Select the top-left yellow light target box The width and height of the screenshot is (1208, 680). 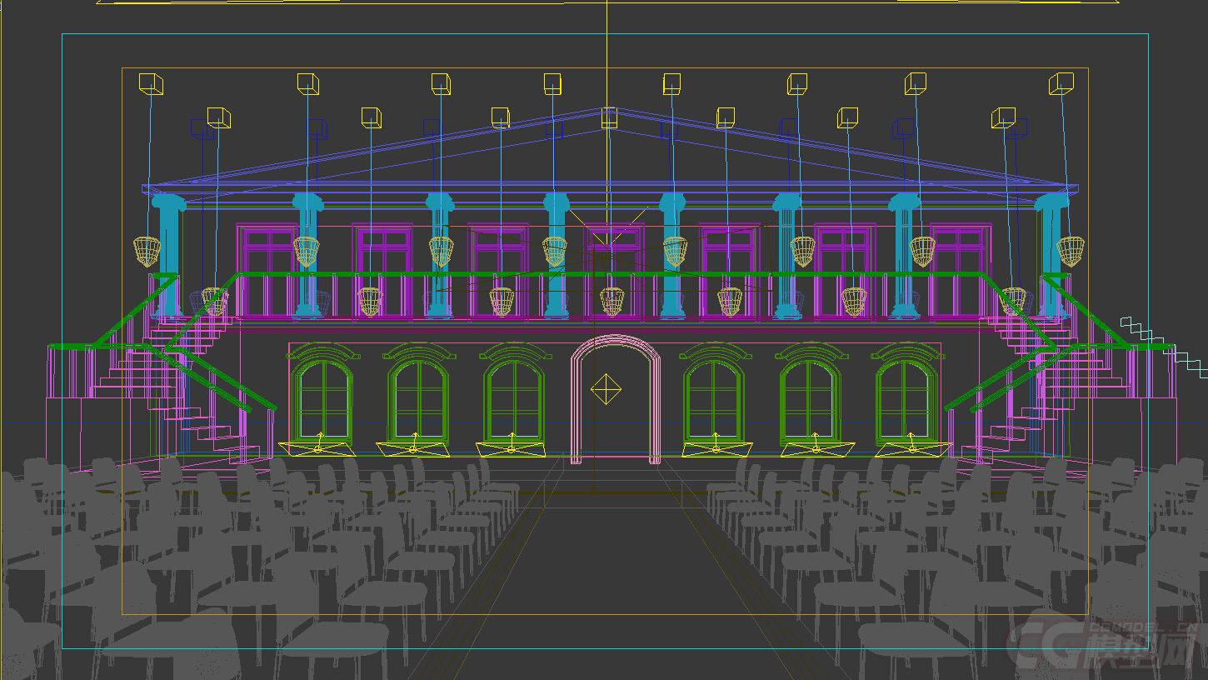point(151,83)
